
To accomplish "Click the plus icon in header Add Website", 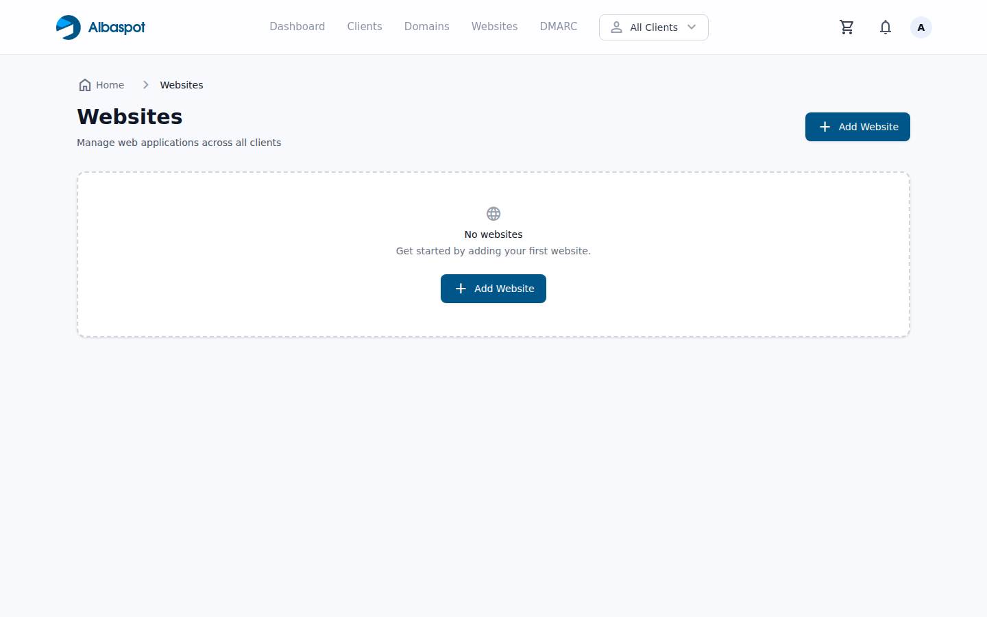I will (825, 127).
